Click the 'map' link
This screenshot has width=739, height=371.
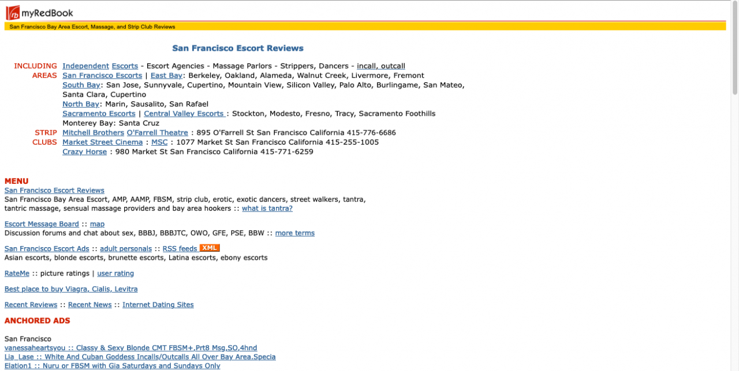97,224
